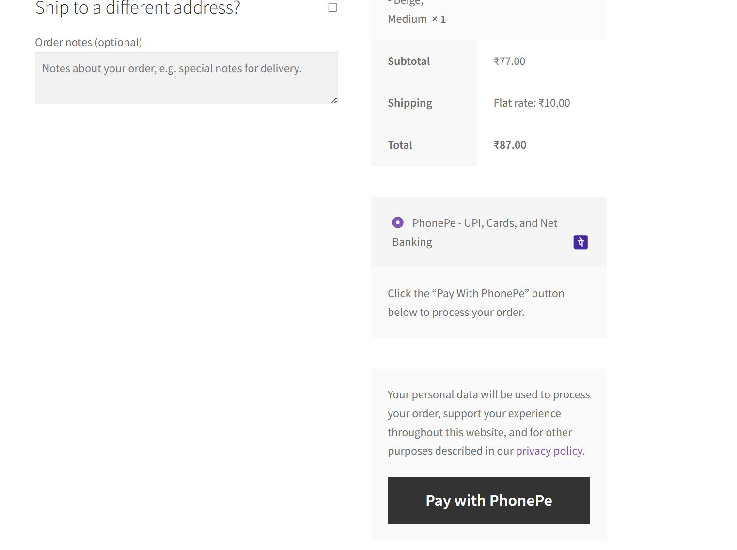Click the Ship to a different address heading
Image resolution: width=737 pixels, height=550 pixels.
[x=138, y=8]
